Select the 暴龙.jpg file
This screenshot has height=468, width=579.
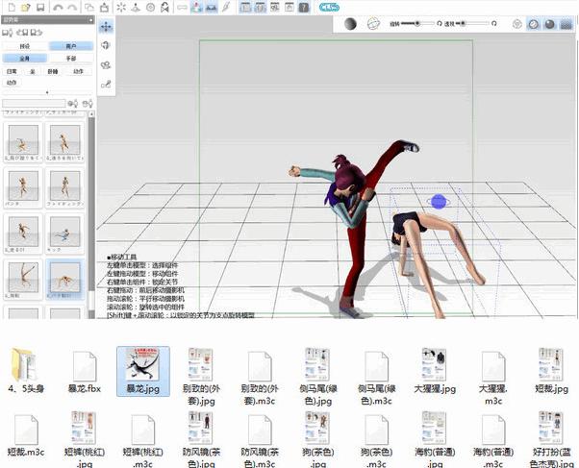pos(143,371)
